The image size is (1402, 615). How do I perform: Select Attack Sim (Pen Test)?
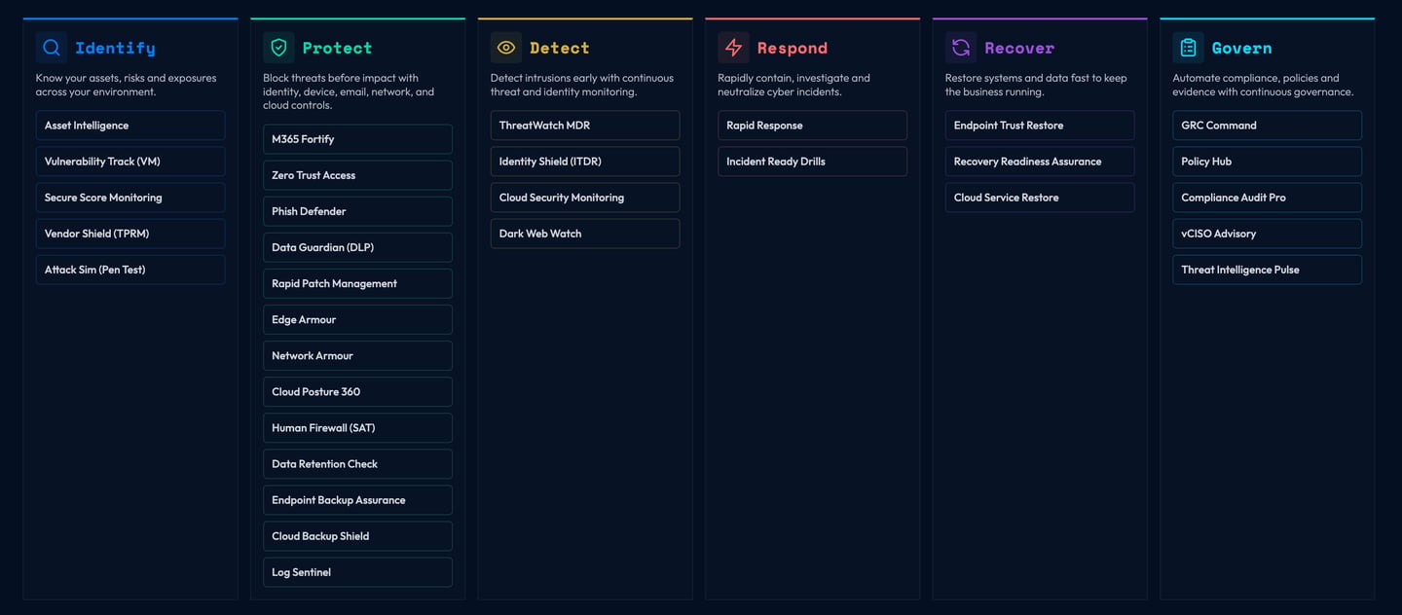pyautogui.click(x=130, y=270)
